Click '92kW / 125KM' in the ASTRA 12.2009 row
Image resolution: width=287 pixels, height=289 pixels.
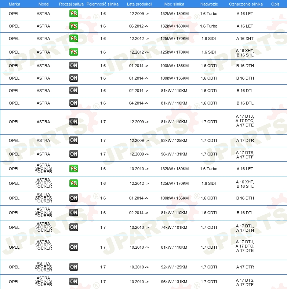tap(174, 140)
